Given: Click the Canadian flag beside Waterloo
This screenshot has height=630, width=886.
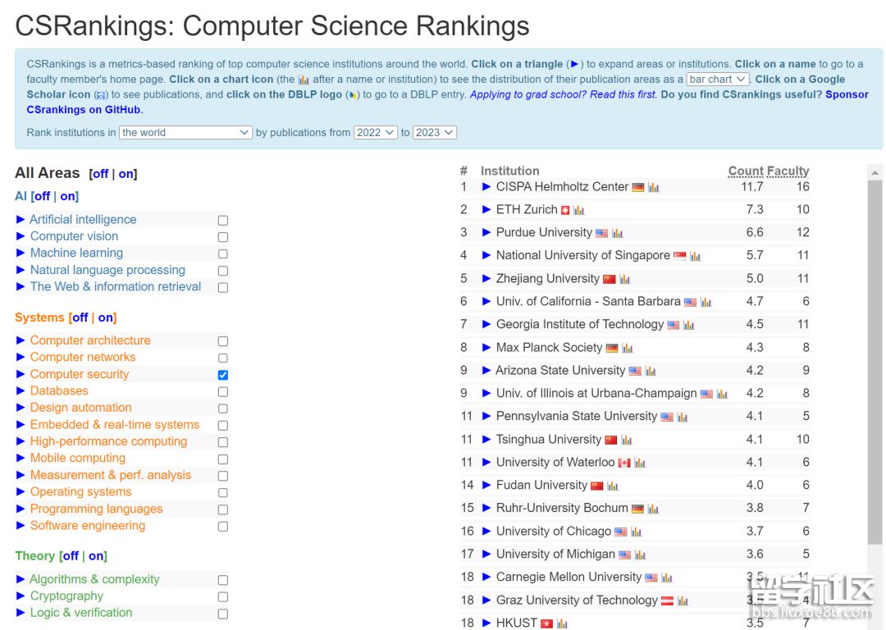Looking at the screenshot, I should click(624, 463).
